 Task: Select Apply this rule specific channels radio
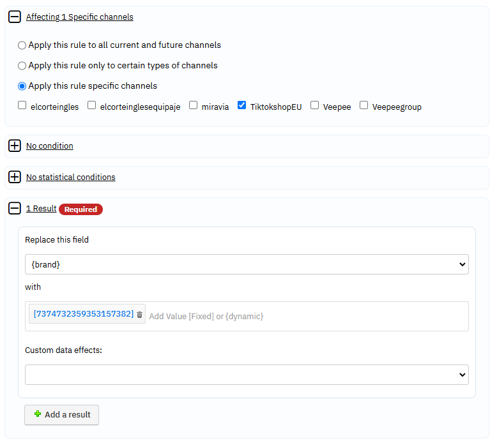point(22,86)
